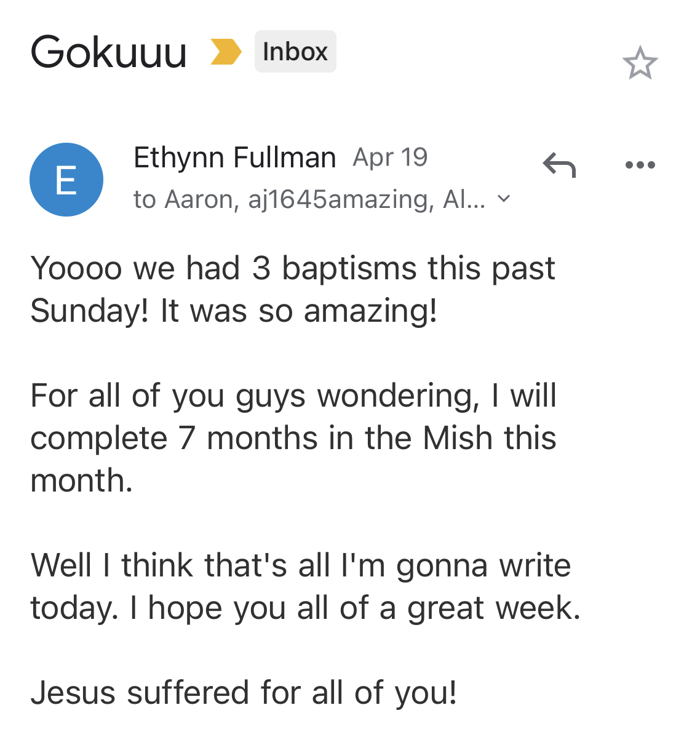
Task: Tap the word 'Mish' in the message
Action: pos(458,438)
